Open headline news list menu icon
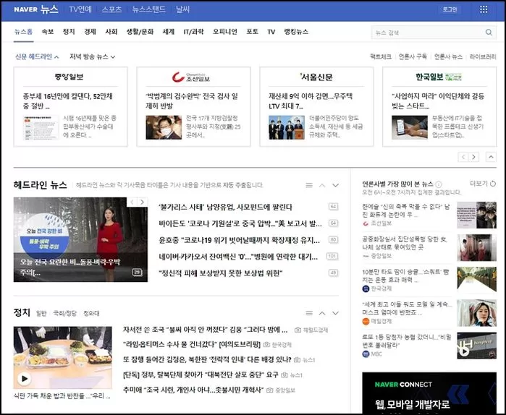 coord(309,185)
